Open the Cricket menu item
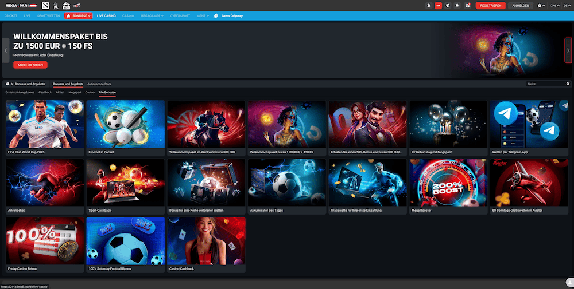The height and width of the screenshot is (289, 574). point(10,16)
